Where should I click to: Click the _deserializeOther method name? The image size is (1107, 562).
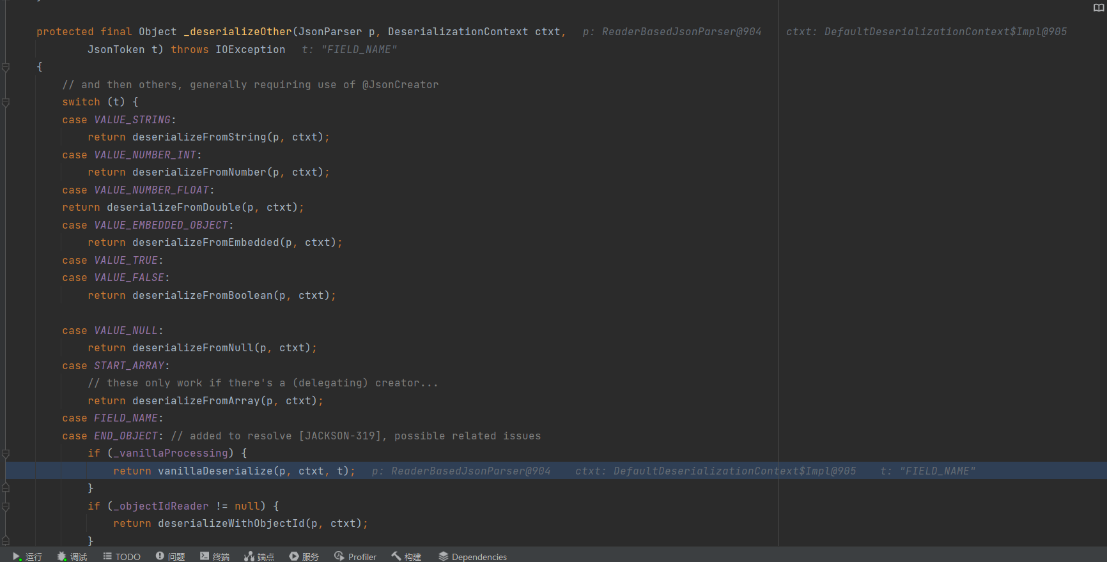pyautogui.click(x=237, y=31)
